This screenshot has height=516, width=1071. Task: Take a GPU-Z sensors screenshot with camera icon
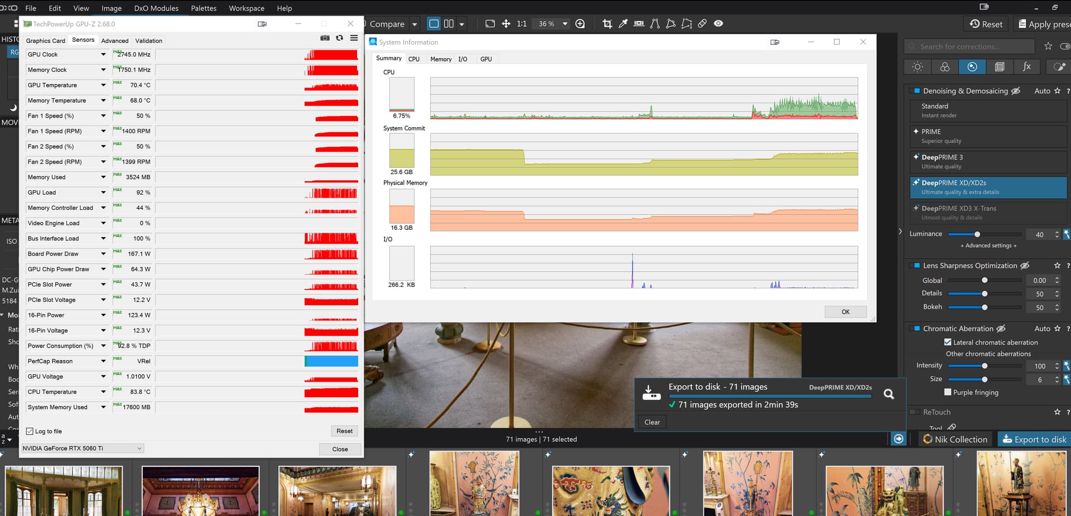(x=325, y=38)
